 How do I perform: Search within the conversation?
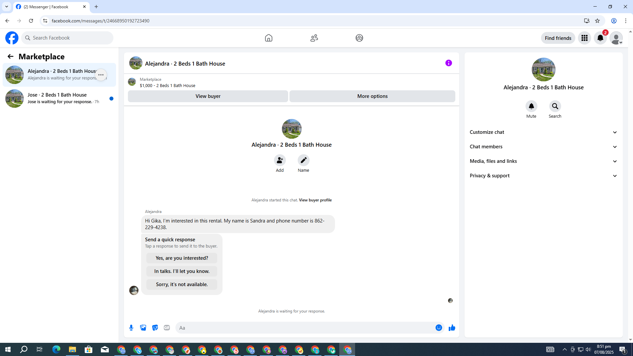(555, 106)
